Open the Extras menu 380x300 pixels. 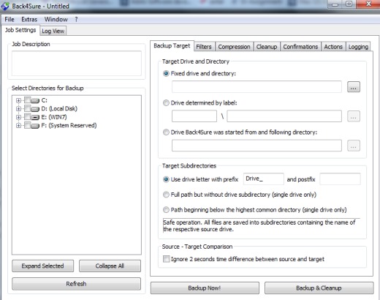[x=29, y=19]
